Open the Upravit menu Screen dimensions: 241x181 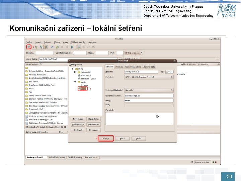click(38, 42)
